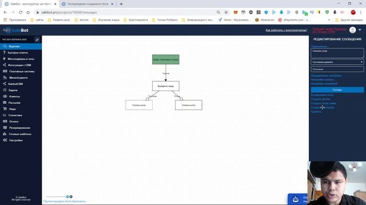Click the Быстрые ответы question-mark icon
The width and height of the screenshot is (366, 205).
(x=4, y=52)
